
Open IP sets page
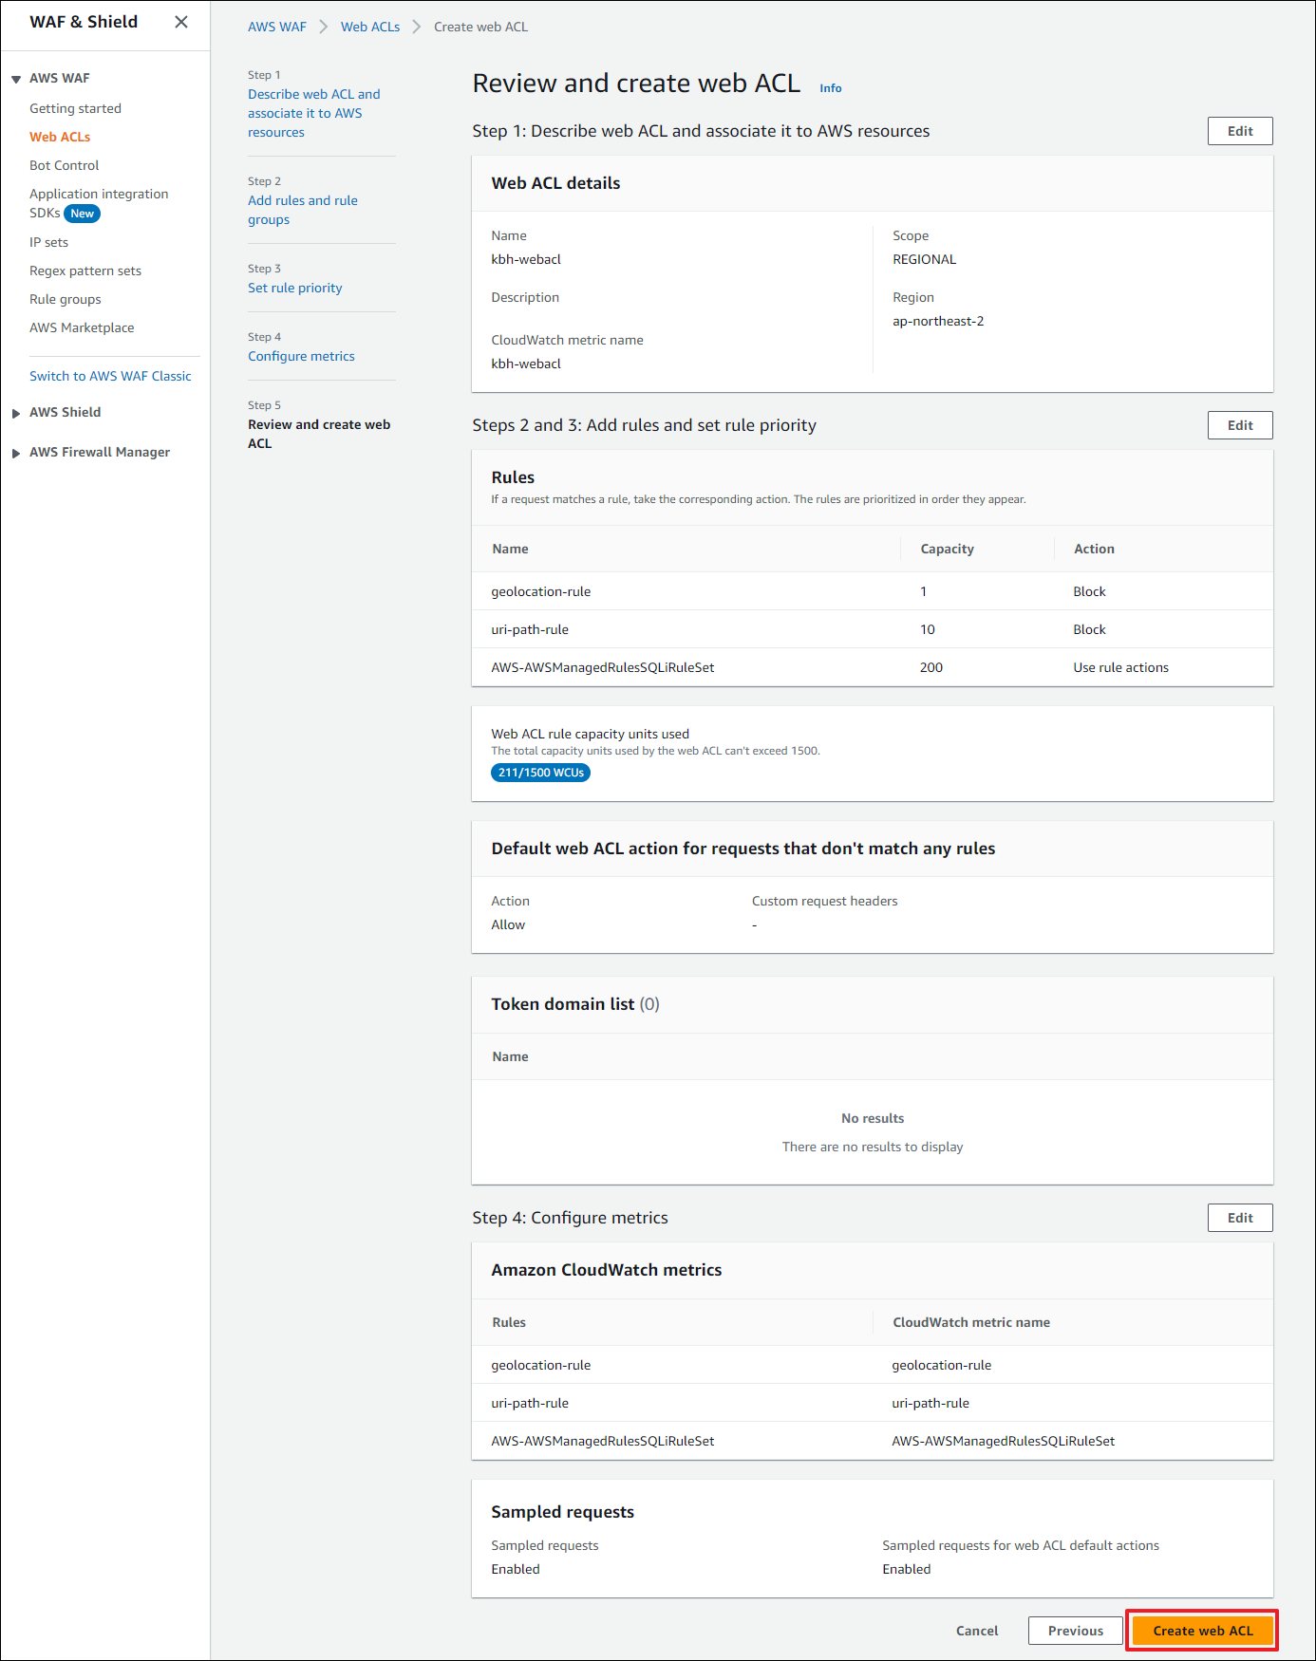coord(48,242)
